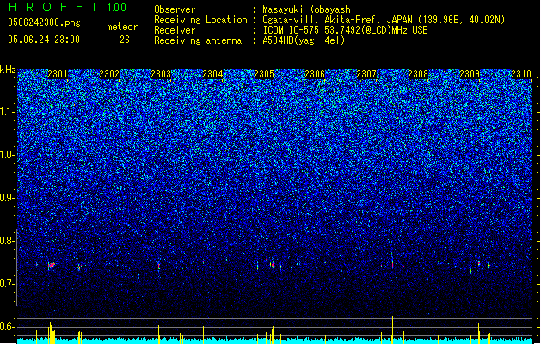Viewport: 541px width, 344px height.
Task: Click the 2304 time marker
Action: tap(212, 74)
